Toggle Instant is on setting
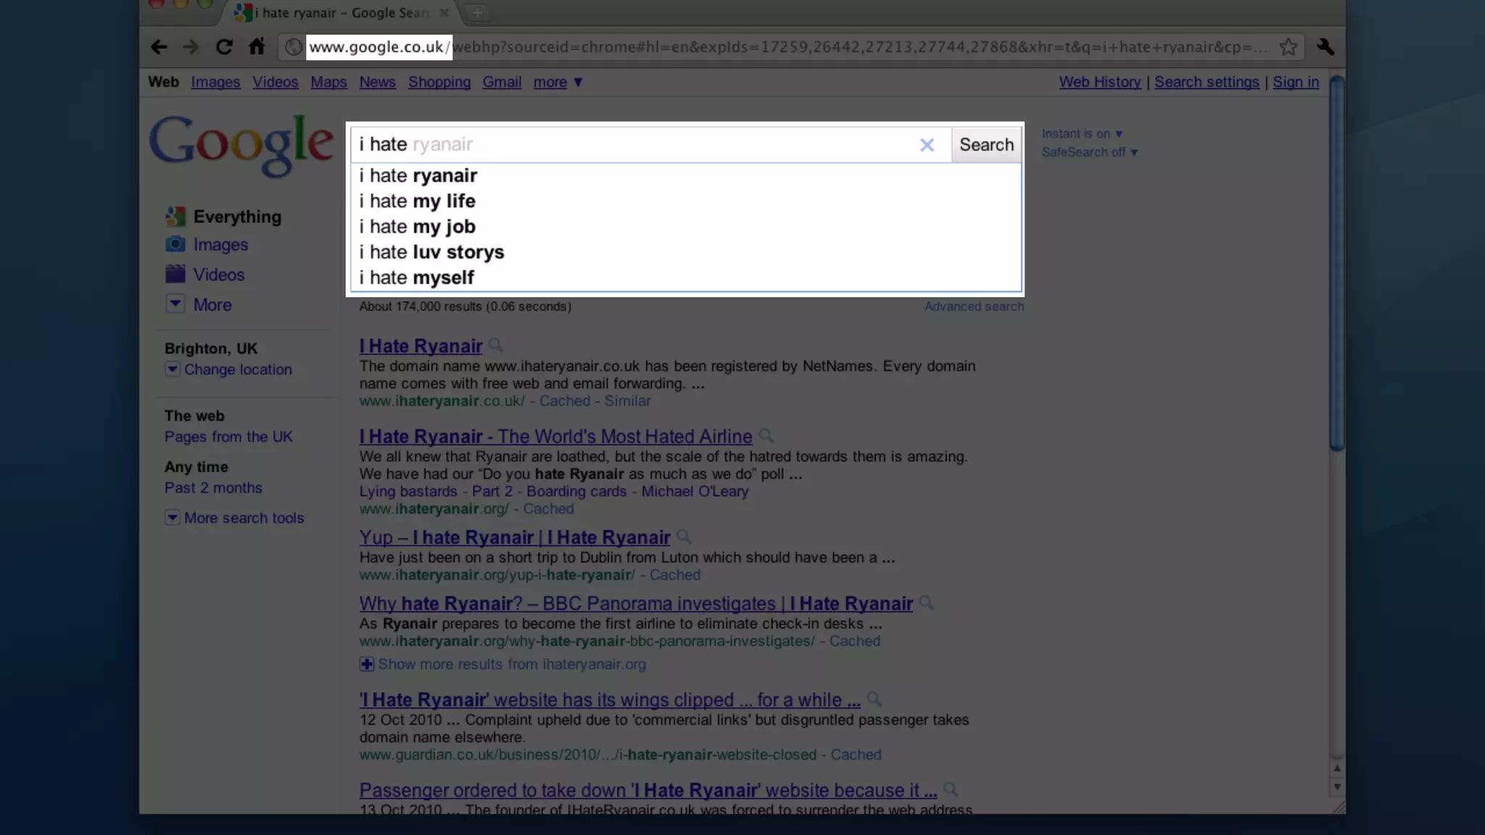 point(1081,134)
